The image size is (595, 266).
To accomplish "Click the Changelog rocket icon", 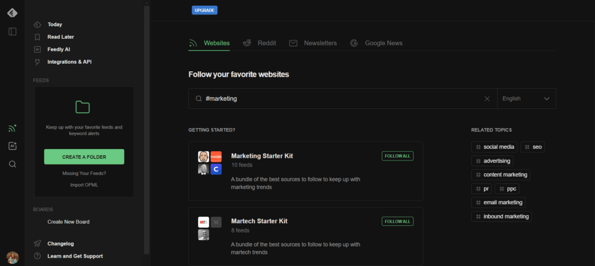I will [37, 243].
